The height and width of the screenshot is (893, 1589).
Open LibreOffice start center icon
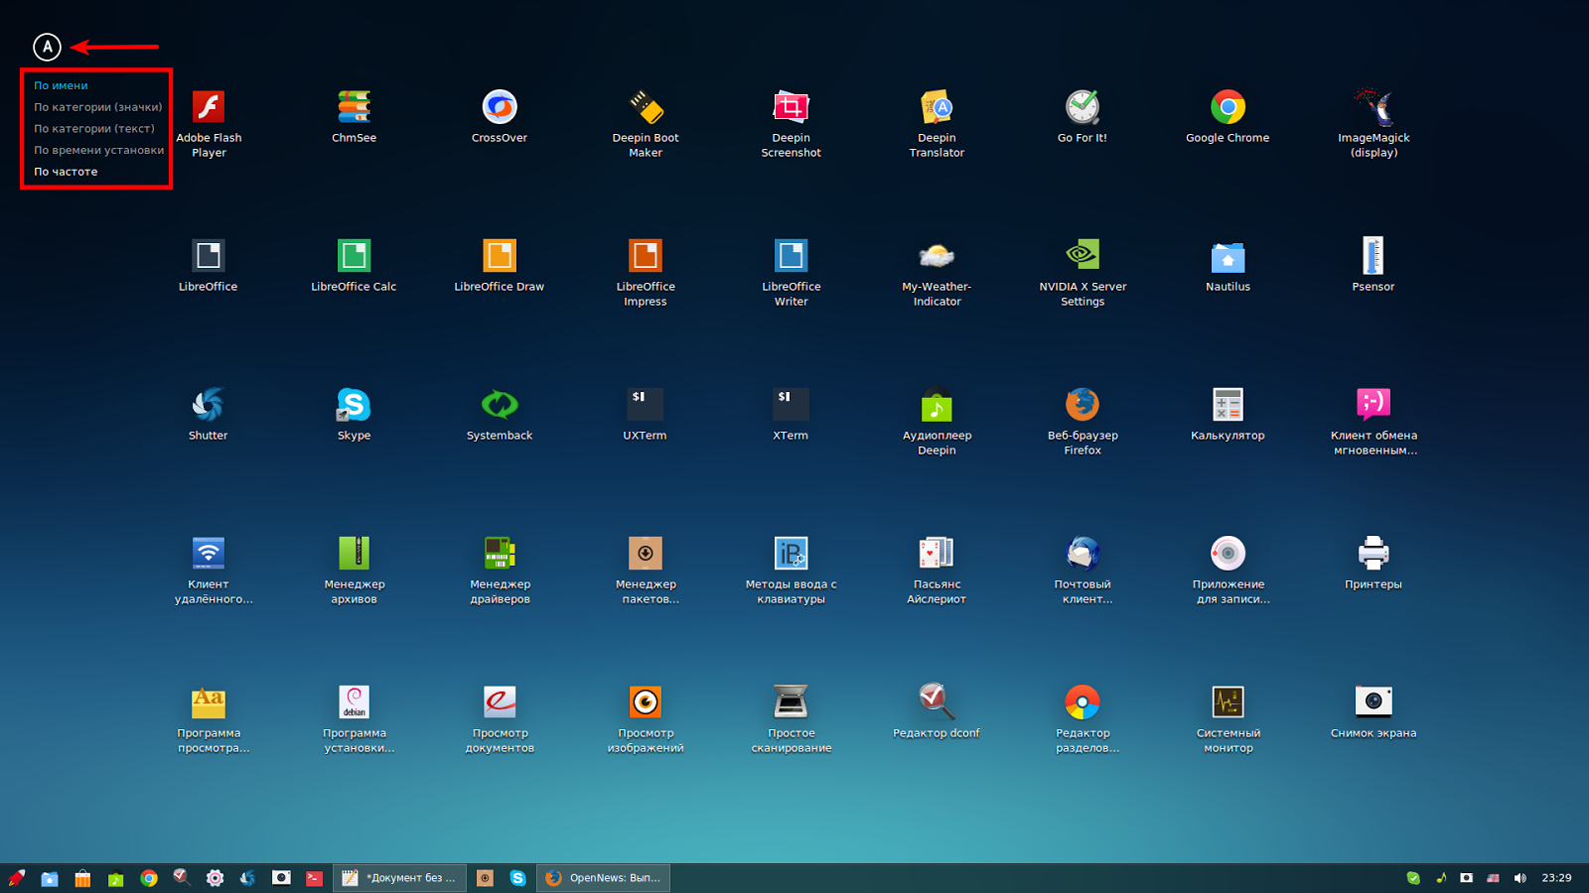pos(209,256)
